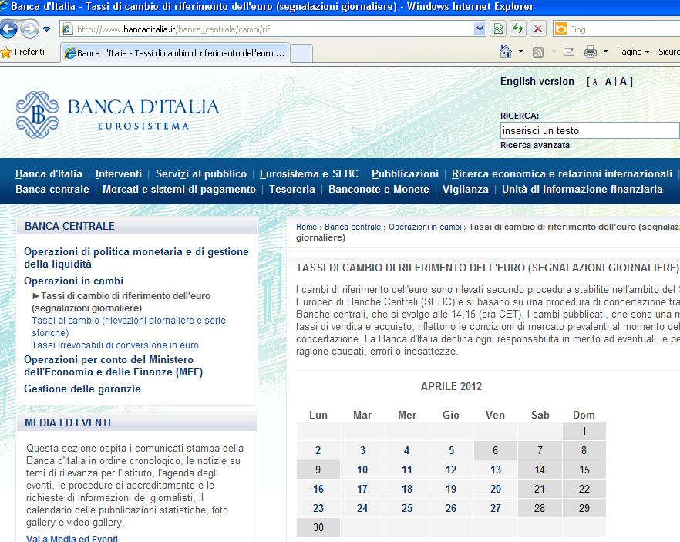Click the RSS feeds icon
Viewport: 680px width, 542px height.
pyautogui.click(x=538, y=52)
